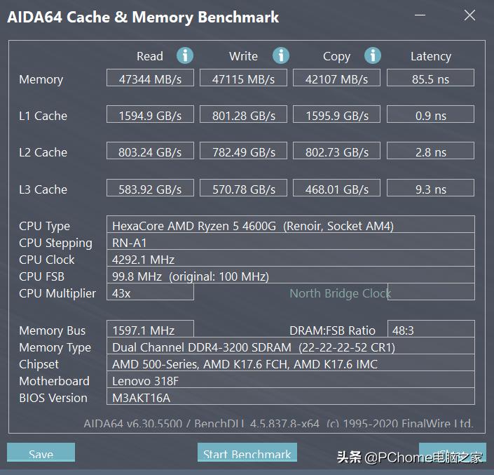Select the CPU Type field
494x475 pixels.
pos(290,226)
